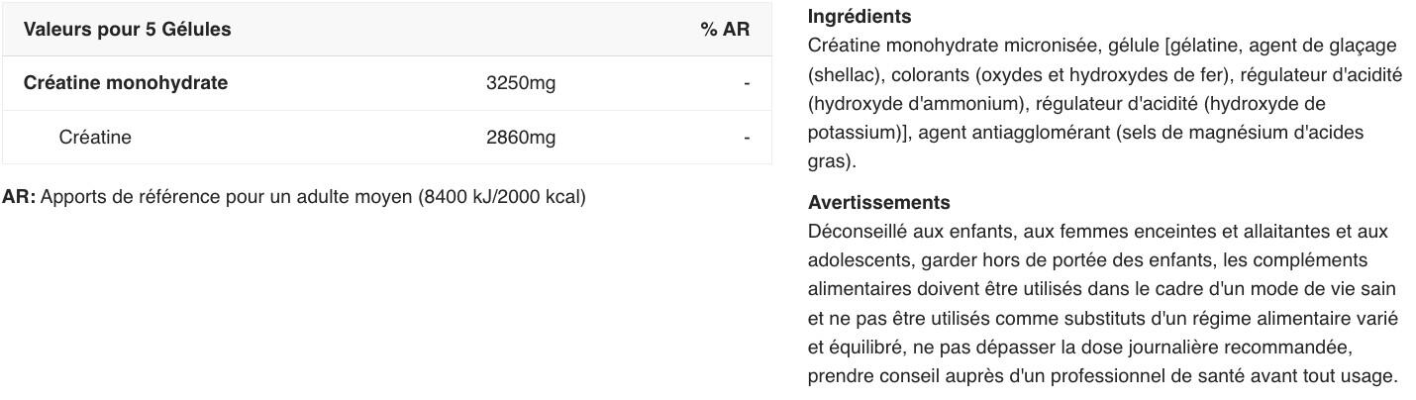Click the % AR dash for Créatine monohydrate
The width and height of the screenshot is (1416, 400).
[747, 83]
